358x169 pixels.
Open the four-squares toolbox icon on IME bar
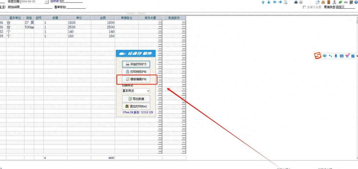pyautogui.click(x=353, y=56)
